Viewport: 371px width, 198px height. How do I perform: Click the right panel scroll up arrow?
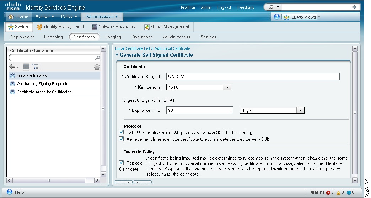355,49
